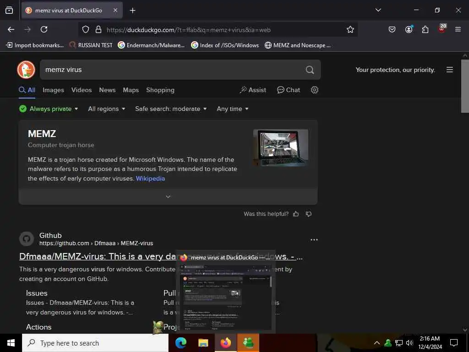Open the Firefox View icon left of tab
This screenshot has height=352, width=469.
tap(9, 10)
